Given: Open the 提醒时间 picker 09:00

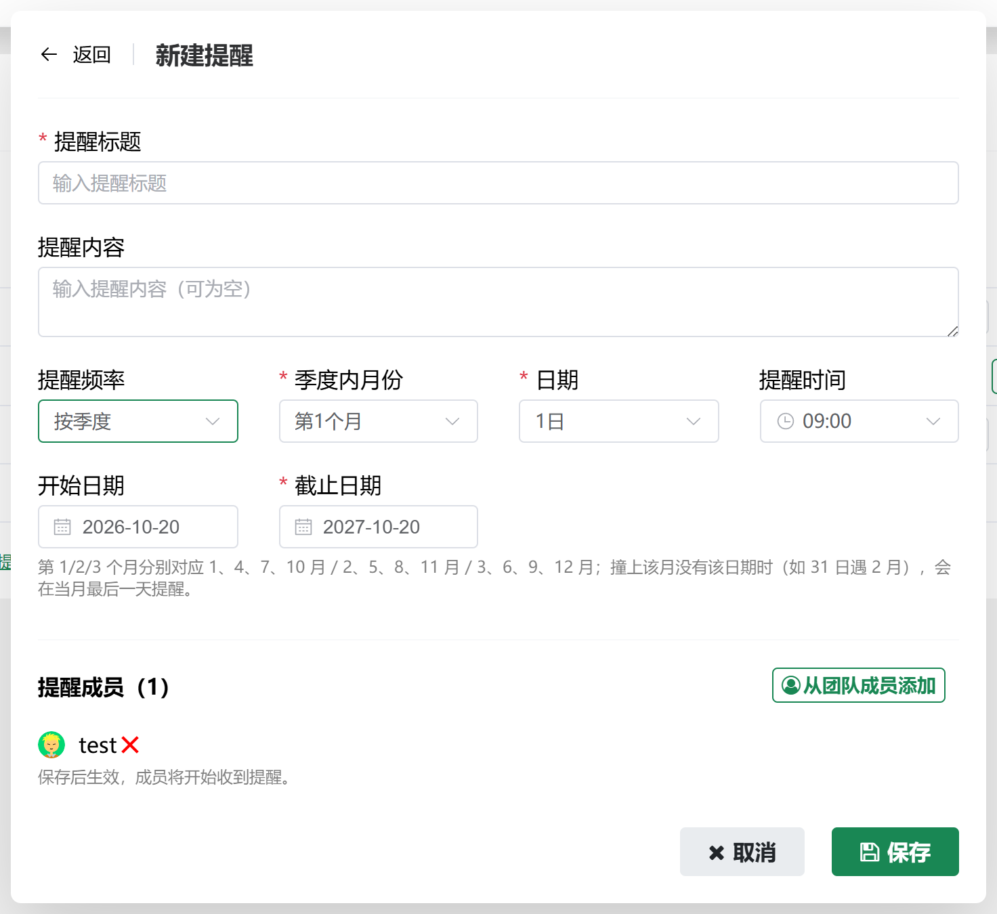Looking at the screenshot, I should [x=860, y=421].
